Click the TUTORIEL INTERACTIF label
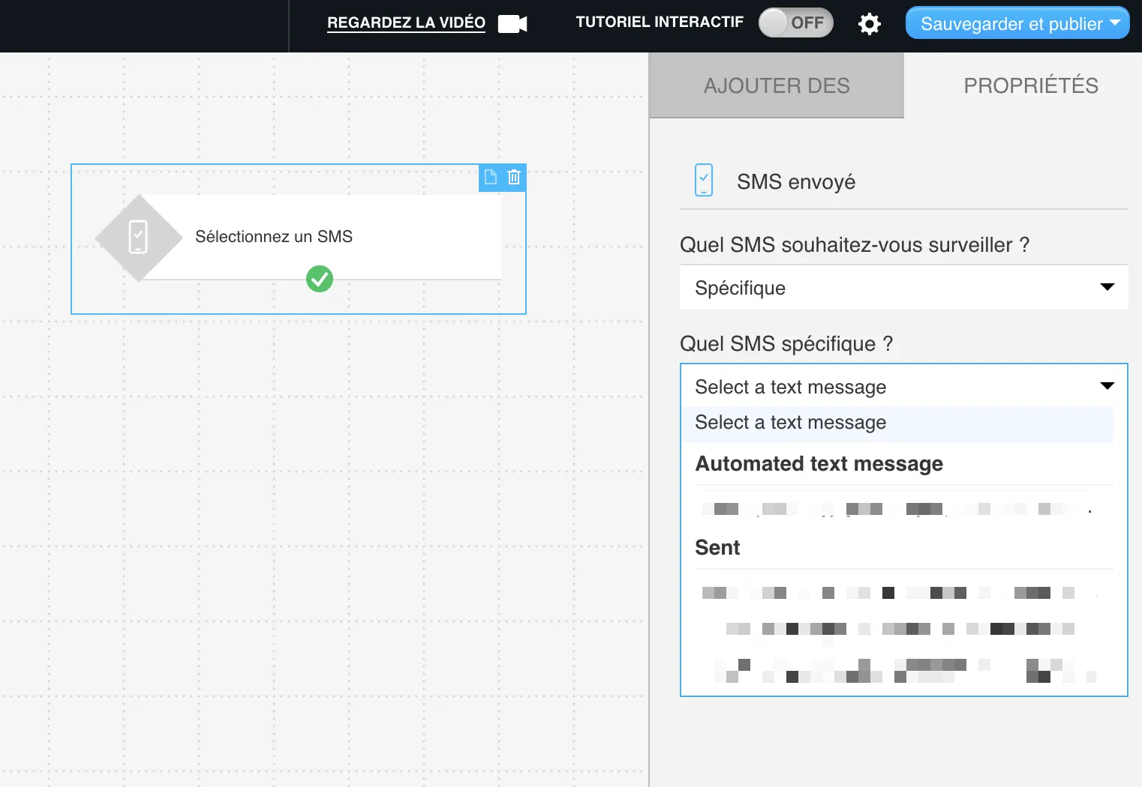Image resolution: width=1142 pixels, height=787 pixels. [x=660, y=22]
